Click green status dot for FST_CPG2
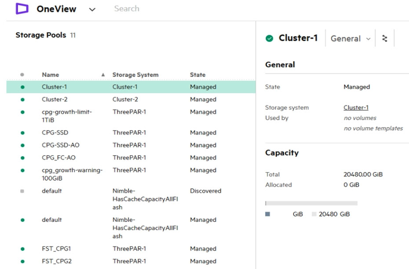Viewport: 409px width, 269px height. pyautogui.click(x=22, y=262)
